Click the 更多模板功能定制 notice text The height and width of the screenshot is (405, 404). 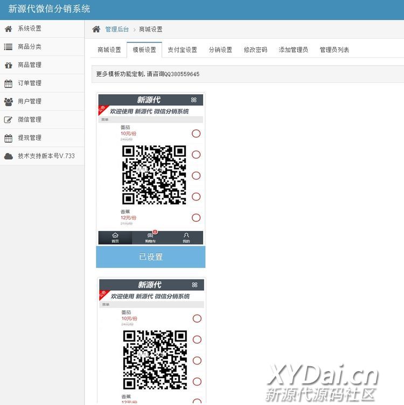(x=148, y=74)
